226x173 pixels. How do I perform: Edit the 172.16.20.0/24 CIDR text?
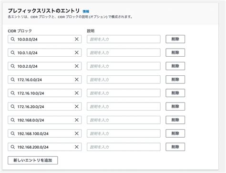coord(31,107)
